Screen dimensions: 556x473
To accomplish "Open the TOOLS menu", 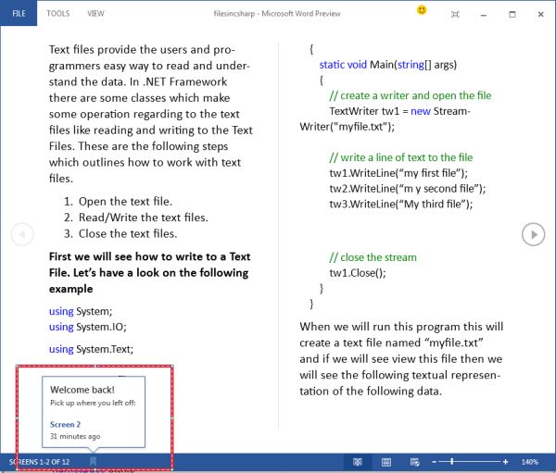I will [58, 14].
